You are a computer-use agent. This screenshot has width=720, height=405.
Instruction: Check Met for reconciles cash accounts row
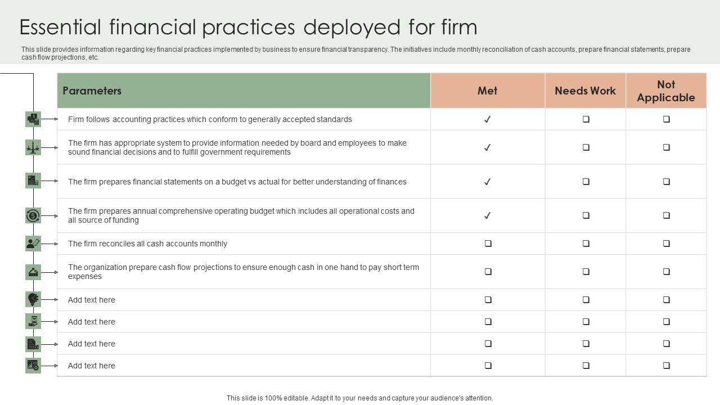(488, 244)
